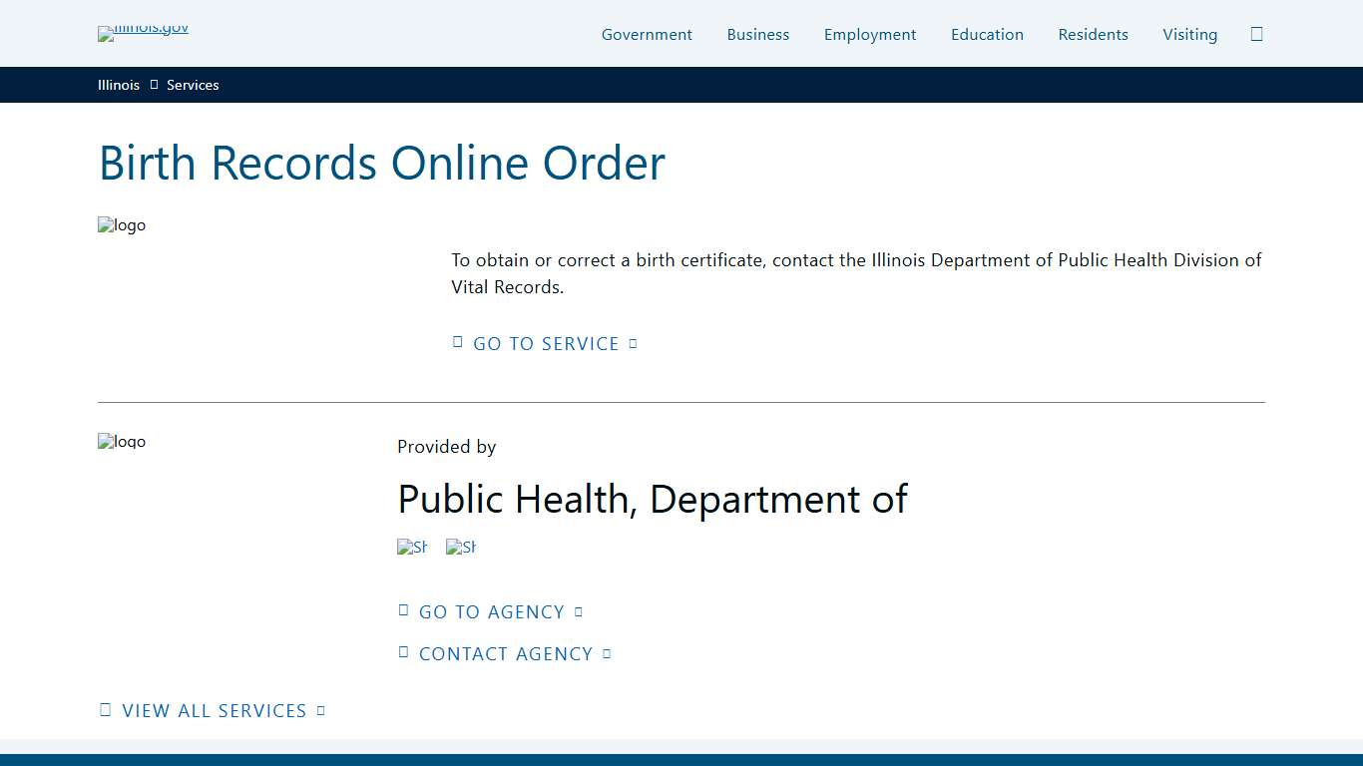Screen dimensions: 1363x766
Task: Click the icon before VIEW ALL SERVICES
Action: click(x=106, y=708)
